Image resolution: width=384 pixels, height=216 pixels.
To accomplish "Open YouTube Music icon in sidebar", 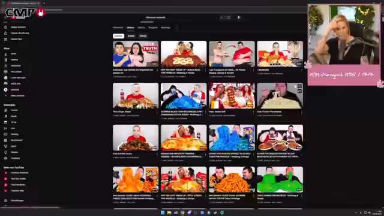I will tap(5, 185).
